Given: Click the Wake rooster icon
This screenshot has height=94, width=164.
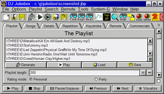Looking at the screenshot, I should pos(155,17).
